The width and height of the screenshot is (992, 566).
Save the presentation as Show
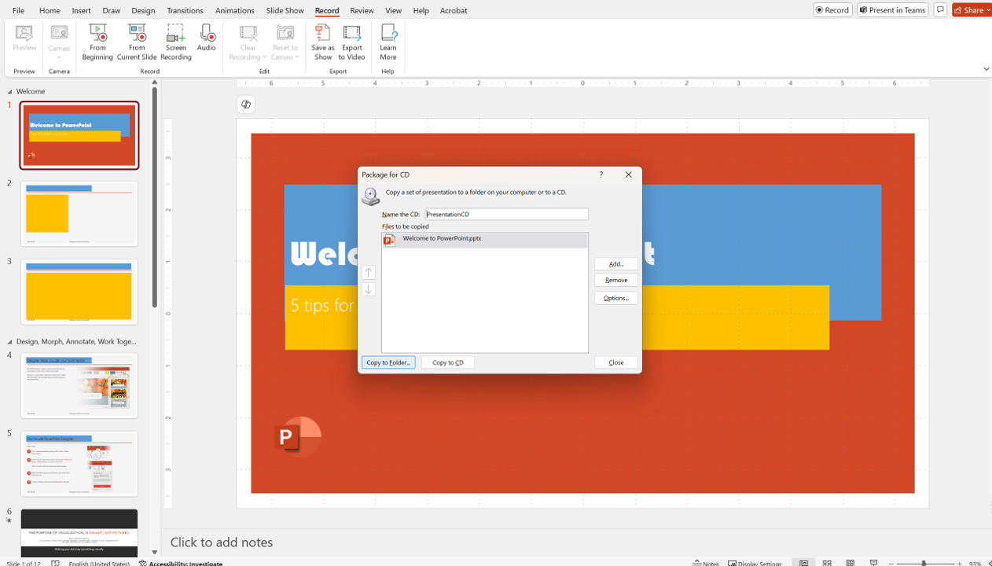(322, 43)
